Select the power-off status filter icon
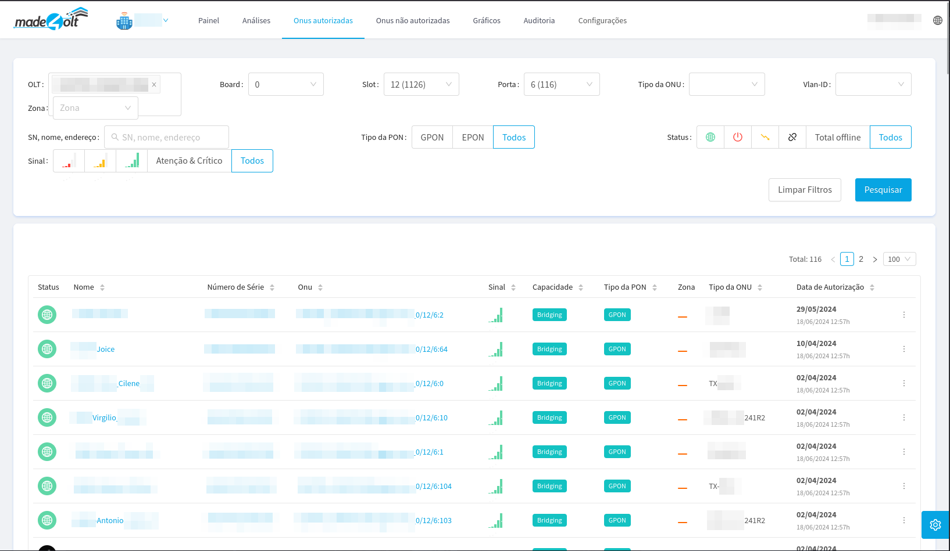Image resolution: width=950 pixels, height=551 pixels. point(737,137)
